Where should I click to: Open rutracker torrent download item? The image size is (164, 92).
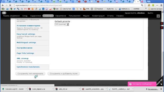[14, 89]
